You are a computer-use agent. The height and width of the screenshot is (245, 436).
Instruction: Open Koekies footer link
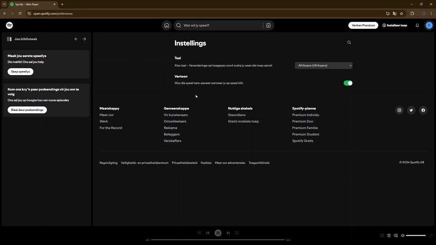coord(206,163)
